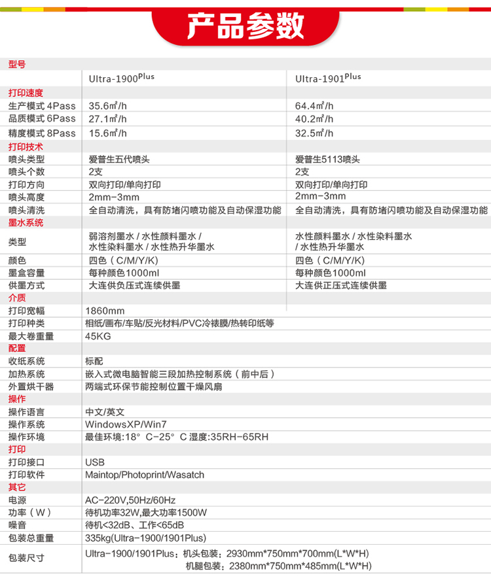Click the 产品参数 title banner
The width and height of the screenshot is (491, 584).
[245, 27]
